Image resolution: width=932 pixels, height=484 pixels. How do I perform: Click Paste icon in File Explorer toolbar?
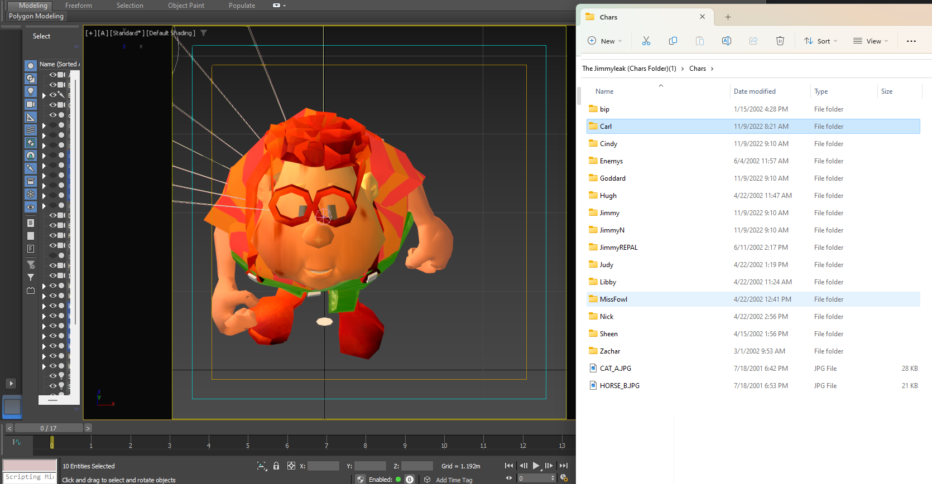click(x=700, y=41)
